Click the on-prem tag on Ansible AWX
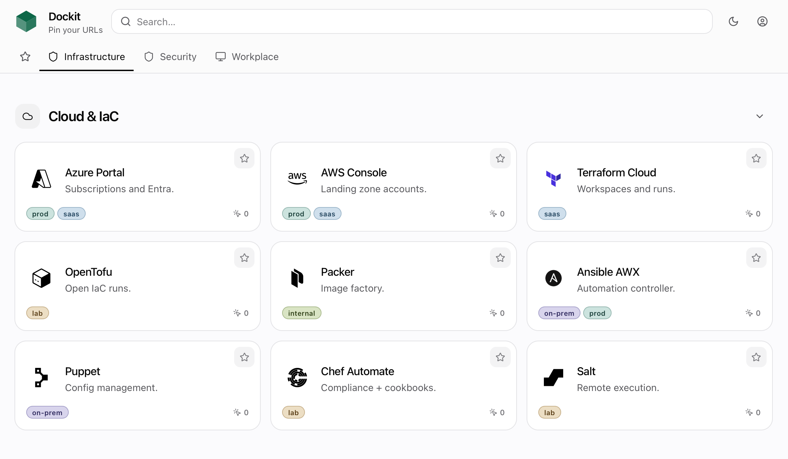Image resolution: width=788 pixels, height=459 pixels. (x=559, y=313)
